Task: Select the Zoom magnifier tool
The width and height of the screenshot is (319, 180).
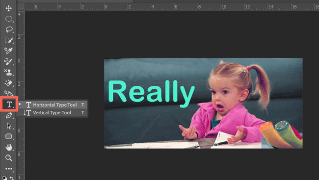Action: pyautogui.click(x=9, y=158)
